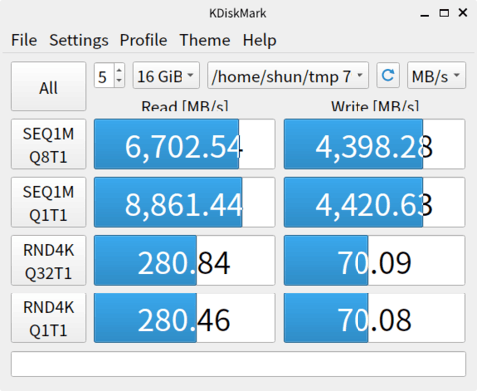The width and height of the screenshot is (477, 391).
Task: Click the RND4K Q32T1 read result 280.84
Action: tap(184, 261)
